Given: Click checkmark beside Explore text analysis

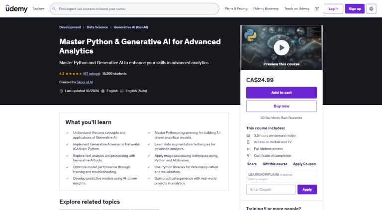Looking at the screenshot, I should (67, 156).
